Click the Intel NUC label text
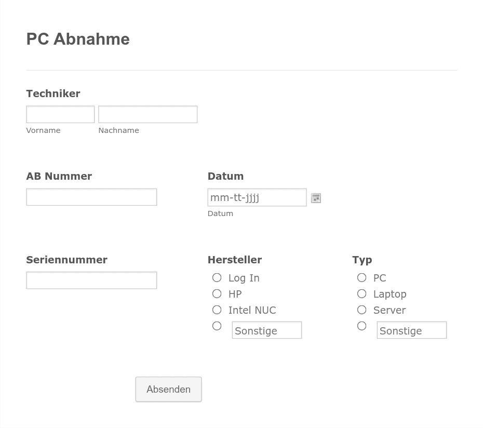 point(252,310)
